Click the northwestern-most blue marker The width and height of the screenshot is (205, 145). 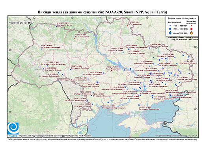(56, 27)
